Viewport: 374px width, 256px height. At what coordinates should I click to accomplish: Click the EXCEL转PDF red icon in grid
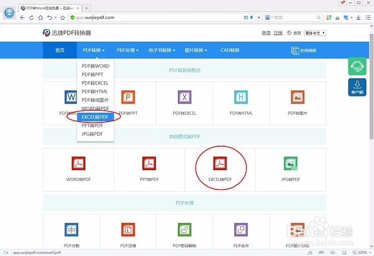coord(220,163)
